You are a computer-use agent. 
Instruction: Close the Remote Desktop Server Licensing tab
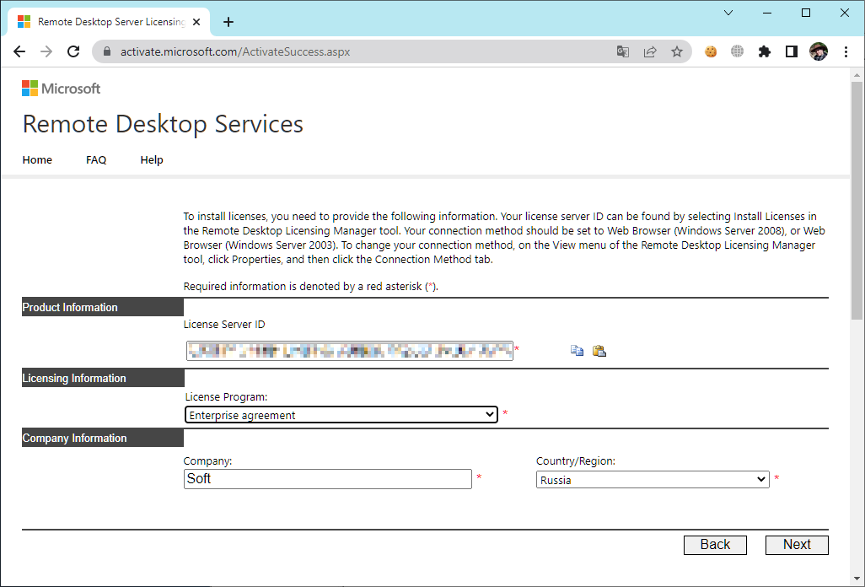point(197,22)
